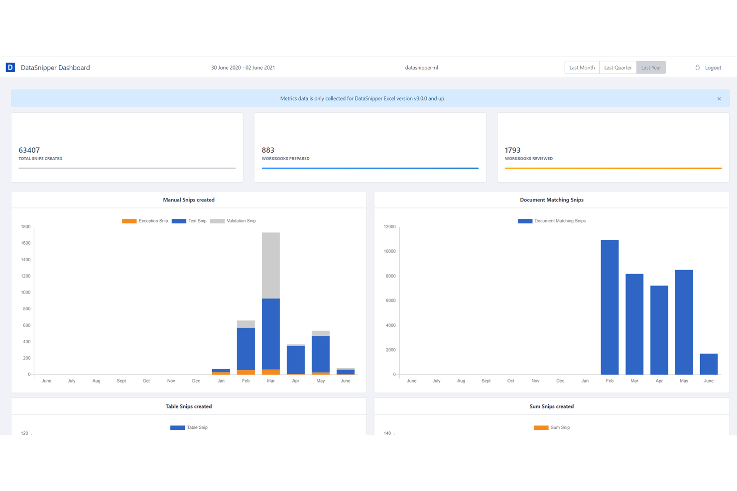Click the gray Validation Snip color swatch
This screenshot has height=491, width=737.
tap(218, 221)
